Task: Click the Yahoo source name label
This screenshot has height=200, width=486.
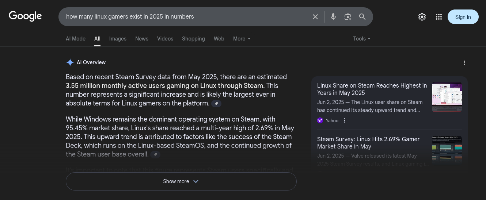Action: 332,120
